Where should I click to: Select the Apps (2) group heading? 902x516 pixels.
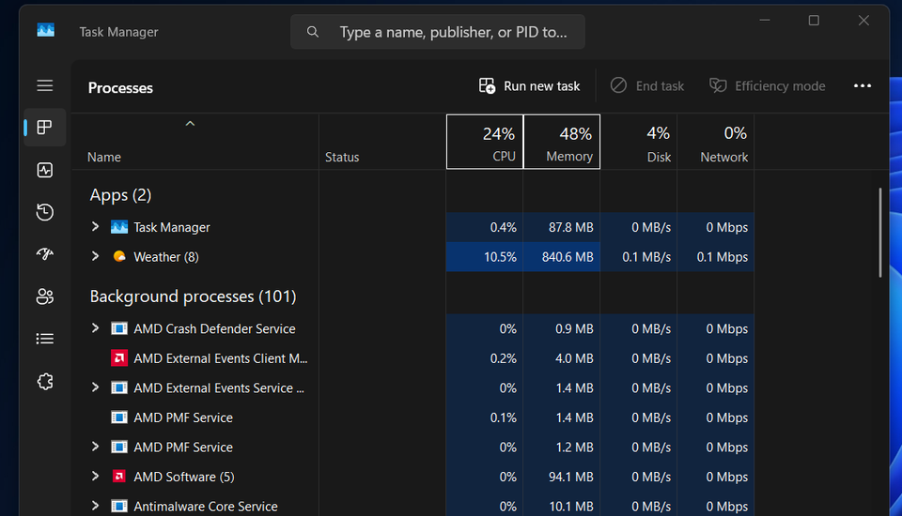coord(120,195)
